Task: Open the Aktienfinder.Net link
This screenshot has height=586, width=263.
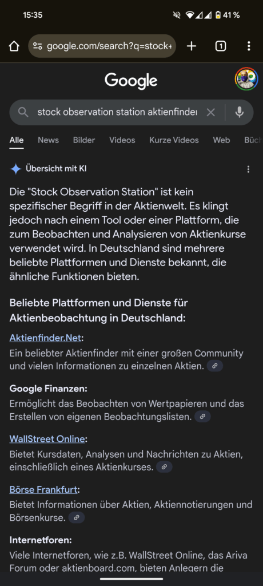Action: coord(45,338)
